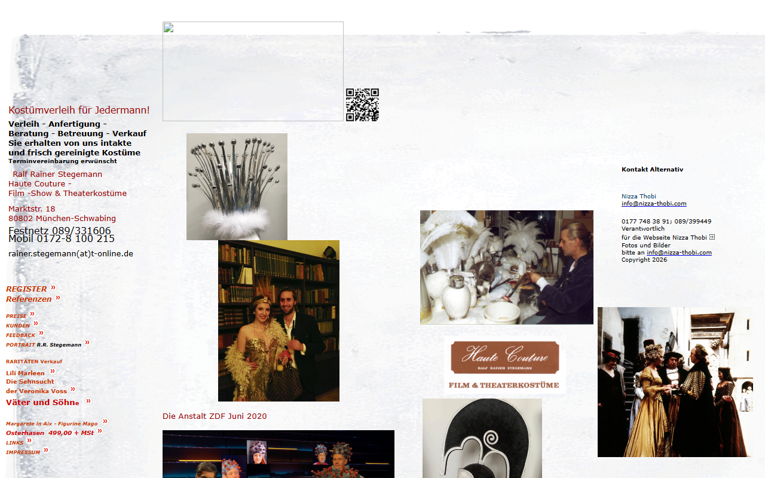The width and height of the screenshot is (765, 478).
Task: Open the photo of man with feather headdresses
Action: (507, 267)
